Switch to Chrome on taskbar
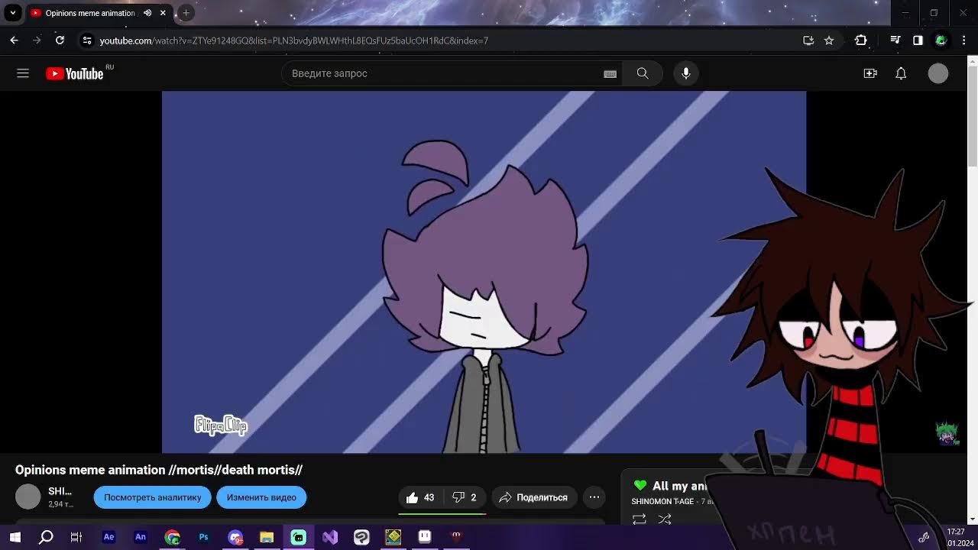Image resolution: width=978 pixels, height=550 pixels. (x=173, y=537)
